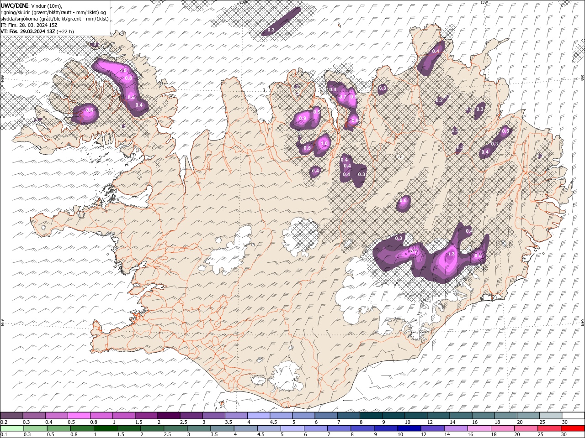Select the "(+22 h)" forecast offset text
Image resolution: width=585 pixels, height=438 pixels.
point(65,31)
